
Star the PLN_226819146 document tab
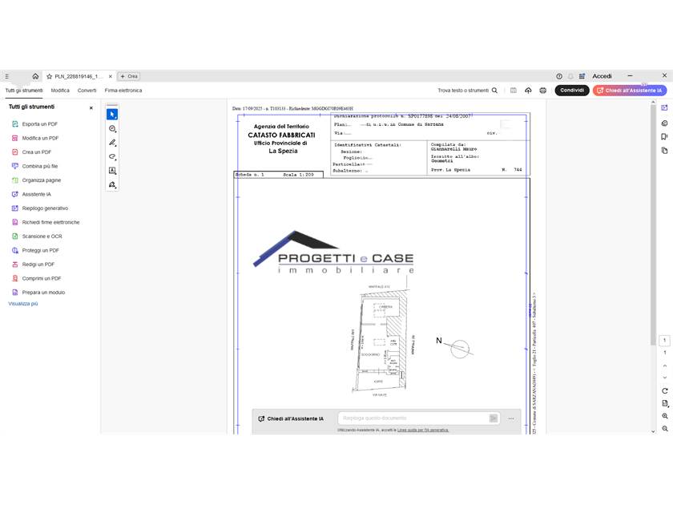pyautogui.click(x=50, y=76)
